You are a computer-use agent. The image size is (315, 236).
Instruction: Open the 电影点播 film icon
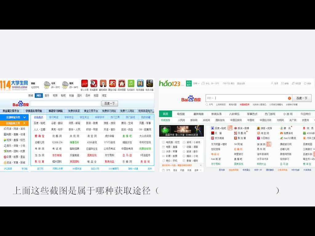150,83
